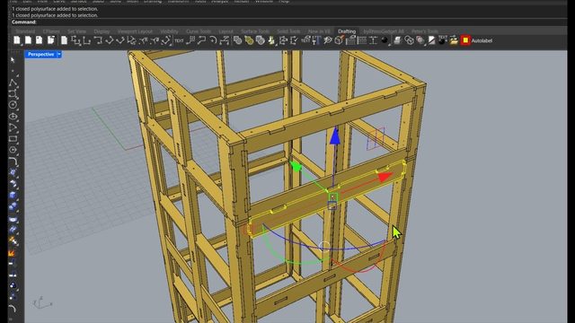Image resolution: width=575 pixels, height=323 pixels.
Task: Click the leader arrow annotation icon
Action: [201, 40]
